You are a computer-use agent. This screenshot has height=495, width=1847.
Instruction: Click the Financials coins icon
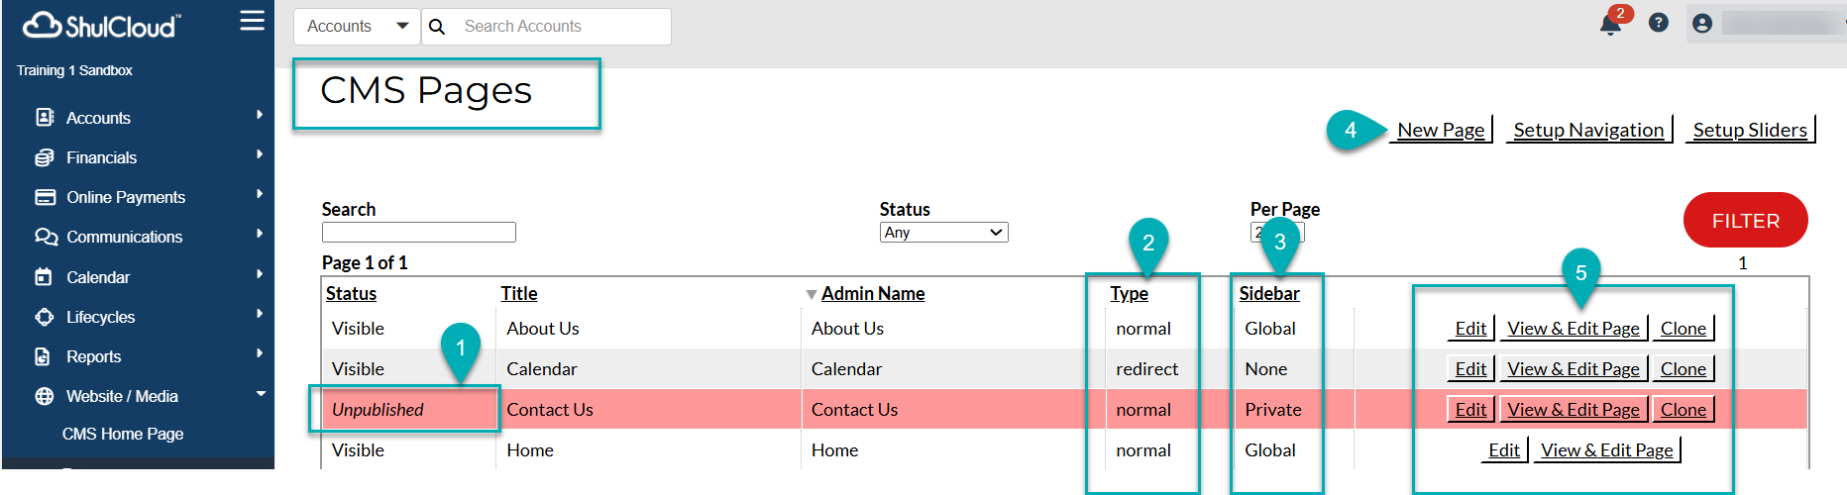pos(45,157)
